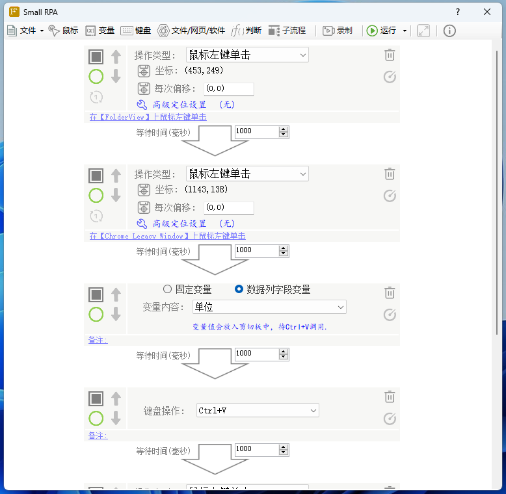The width and height of the screenshot is (506, 494).
Task: Click link 在【Chrome Legacy Window】上鼠标左键单击
Action: 167,236
